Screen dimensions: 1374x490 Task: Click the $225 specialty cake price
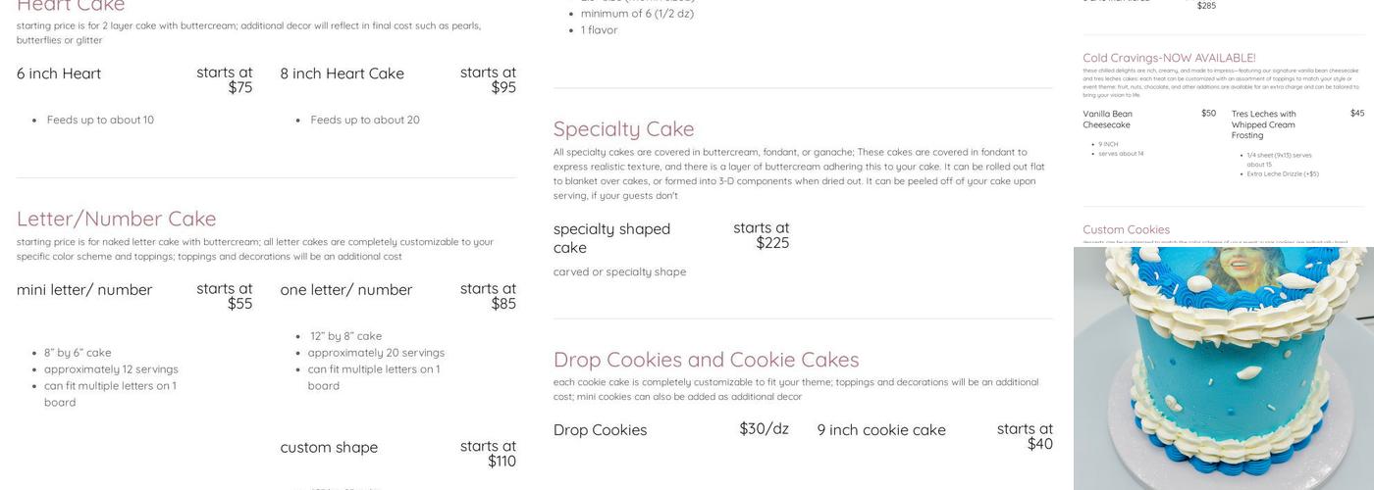click(x=772, y=243)
